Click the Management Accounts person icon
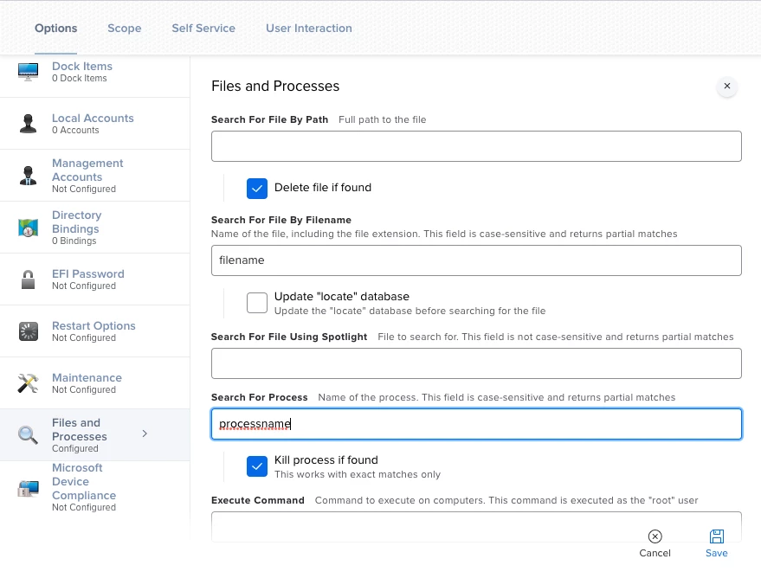Viewport: 761px width, 578px height. pyautogui.click(x=29, y=176)
